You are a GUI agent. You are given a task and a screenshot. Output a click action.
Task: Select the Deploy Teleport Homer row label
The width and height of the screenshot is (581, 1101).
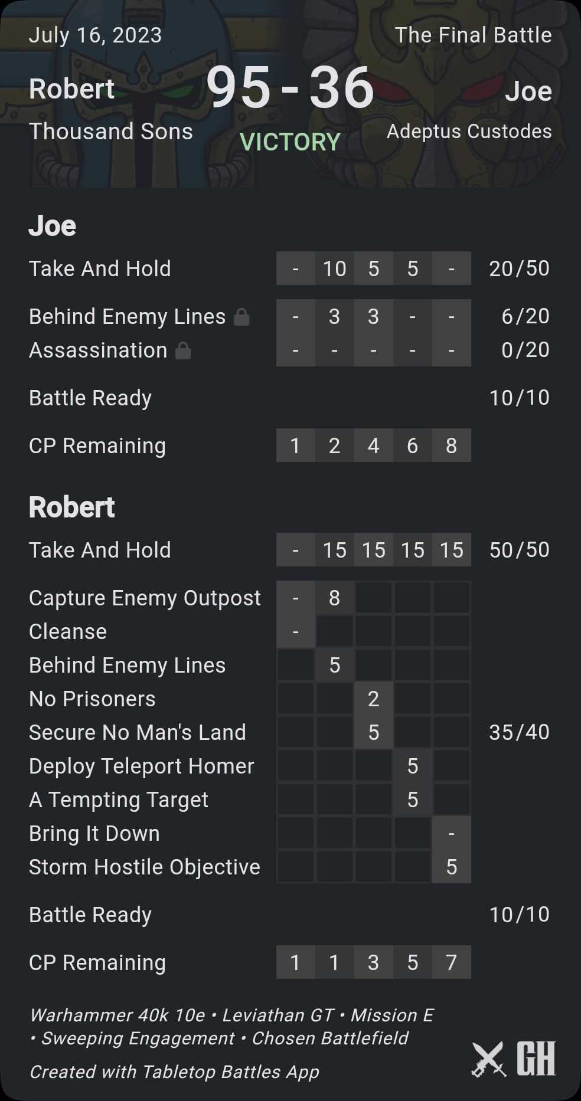point(142,766)
